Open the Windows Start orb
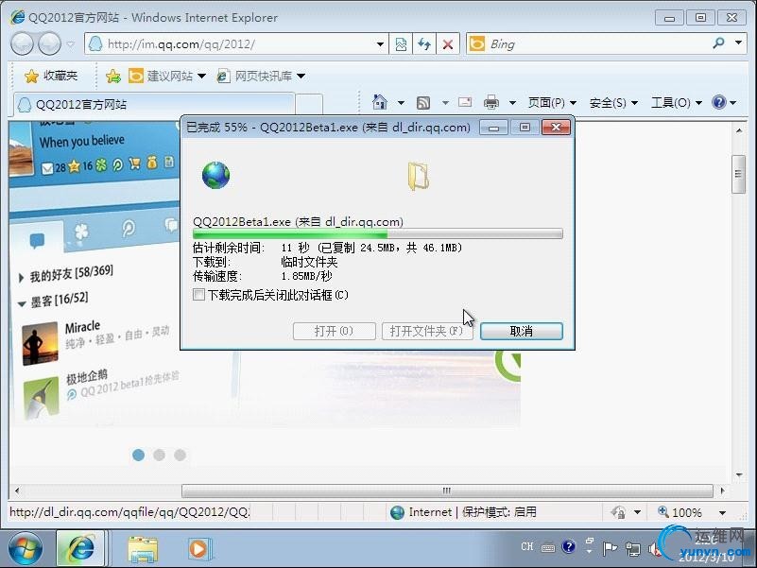This screenshot has height=568, width=757. (x=26, y=549)
